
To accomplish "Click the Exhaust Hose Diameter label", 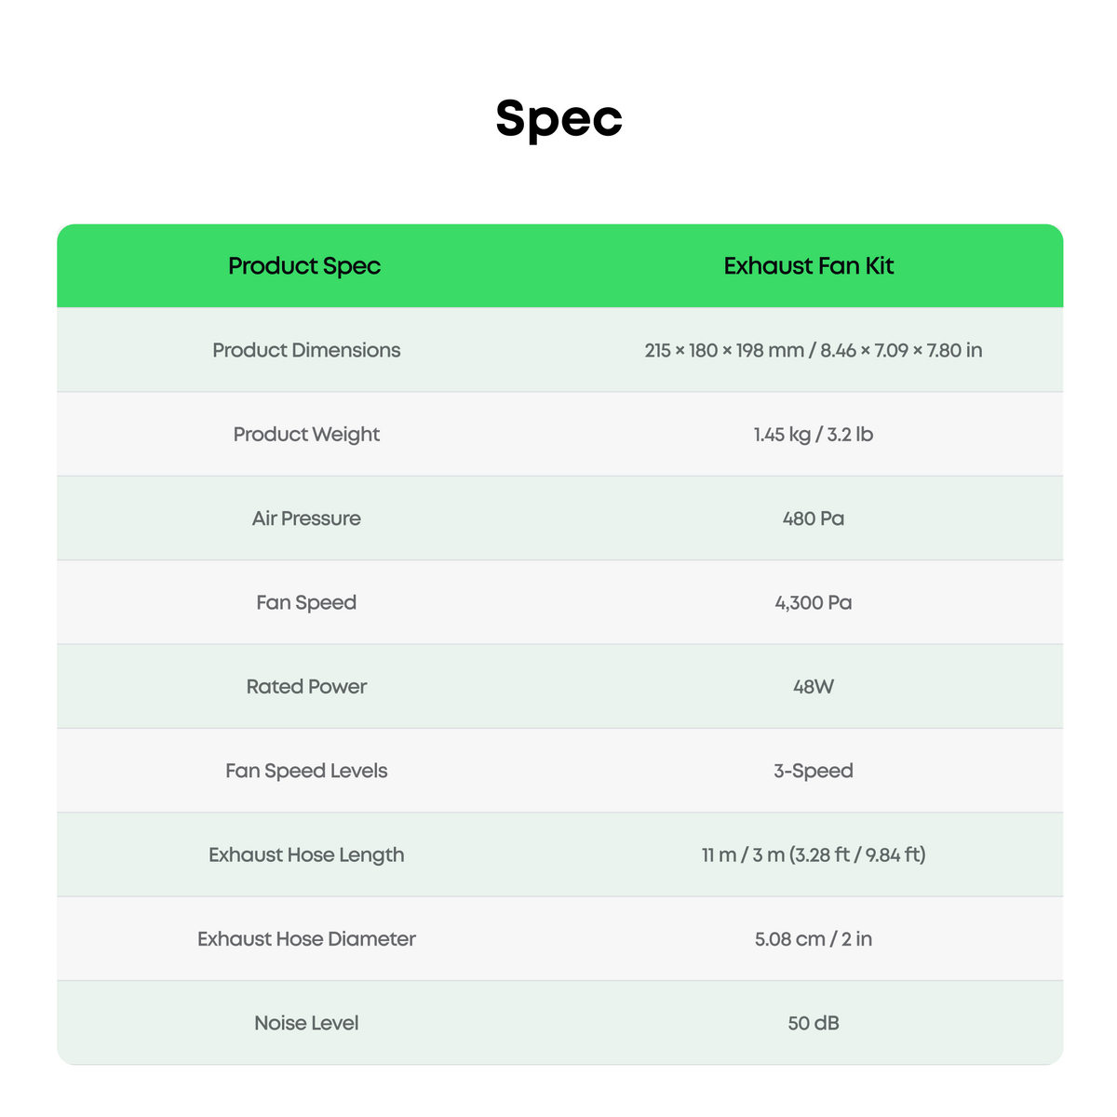I will click(306, 938).
